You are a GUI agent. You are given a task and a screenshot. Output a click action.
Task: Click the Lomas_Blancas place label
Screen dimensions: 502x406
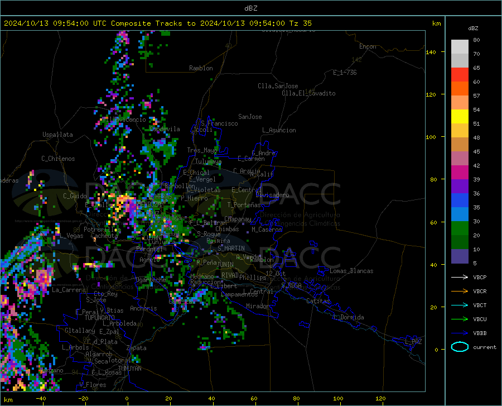click(x=351, y=271)
